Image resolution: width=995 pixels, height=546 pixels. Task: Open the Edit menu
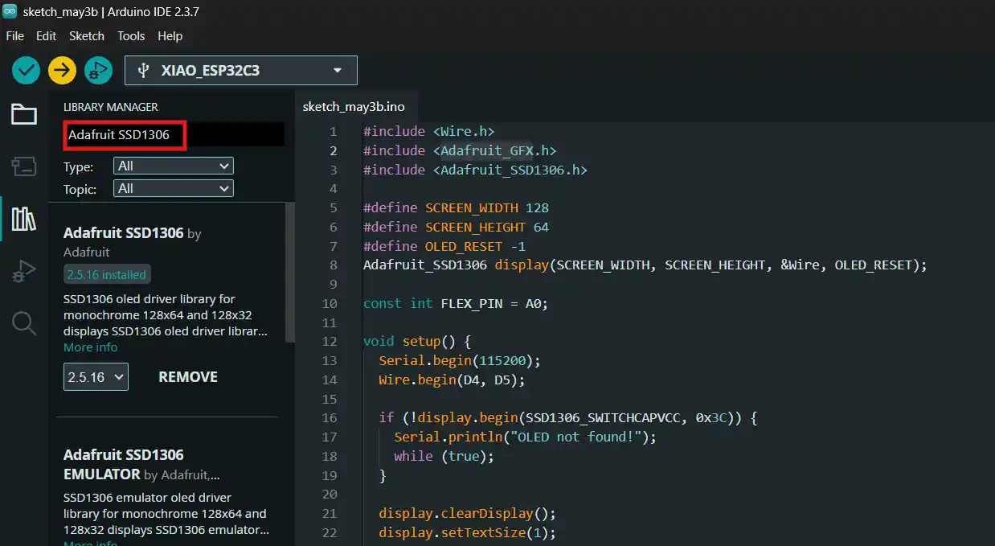(x=46, y=36)
